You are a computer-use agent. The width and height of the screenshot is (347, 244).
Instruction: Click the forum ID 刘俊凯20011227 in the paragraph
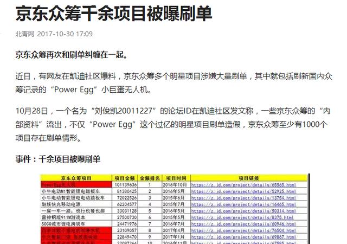click(123, 111)
